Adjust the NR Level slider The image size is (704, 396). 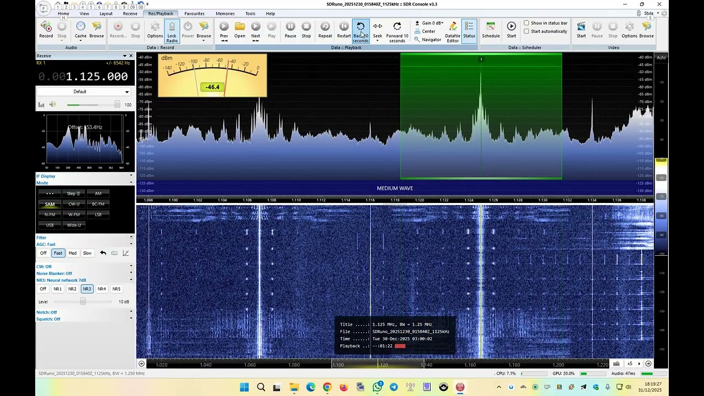click(83, 301)
